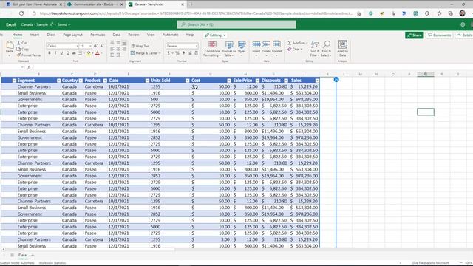473x266 pixels.
Task: Switch to the Insert ribbon tab
Action: pos(35,35)
